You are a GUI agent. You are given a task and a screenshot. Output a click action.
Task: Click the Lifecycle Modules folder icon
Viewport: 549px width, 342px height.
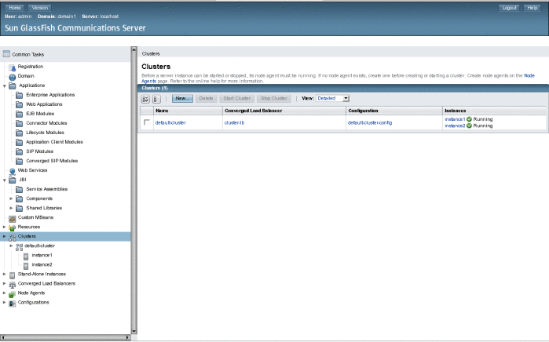click(x=20, y=133)
